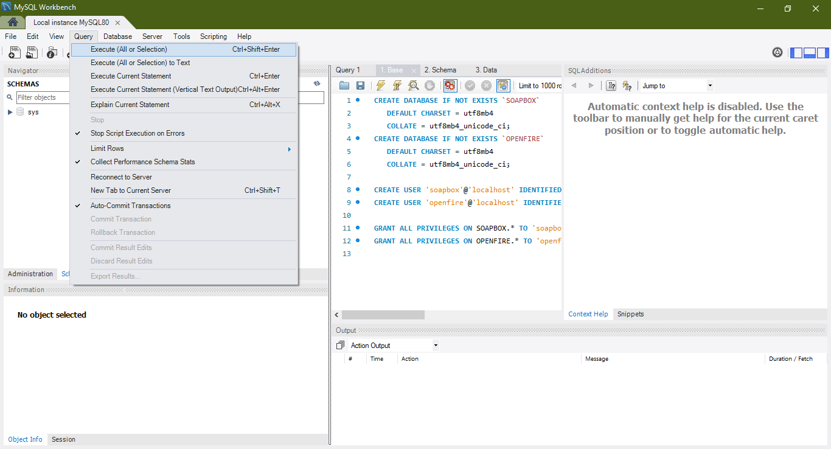Choose New Tab to Current Server
Image resolution: width=831 pixels, height=449 pixels.
(184, 190)
